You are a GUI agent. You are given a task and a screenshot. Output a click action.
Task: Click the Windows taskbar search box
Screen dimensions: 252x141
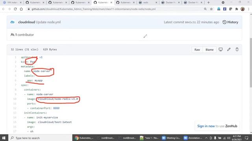coord(40,138)
